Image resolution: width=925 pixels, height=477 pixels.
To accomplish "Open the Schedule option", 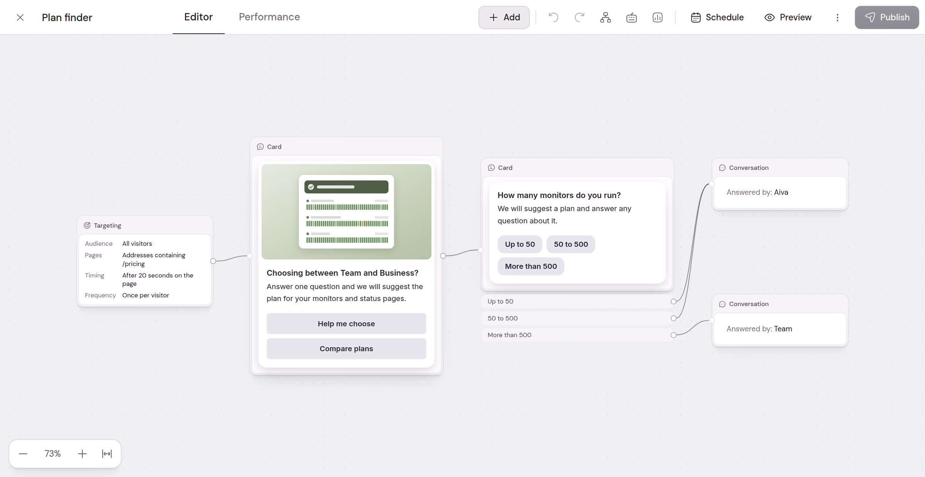I will tap(717, 17).
